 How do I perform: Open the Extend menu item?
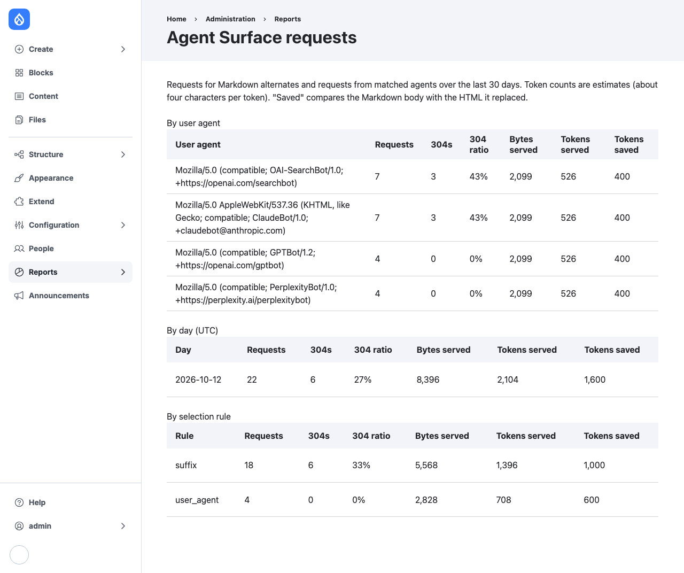(71, 202)
